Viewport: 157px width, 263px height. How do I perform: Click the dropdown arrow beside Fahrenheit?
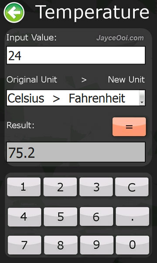tap(142, 98)
